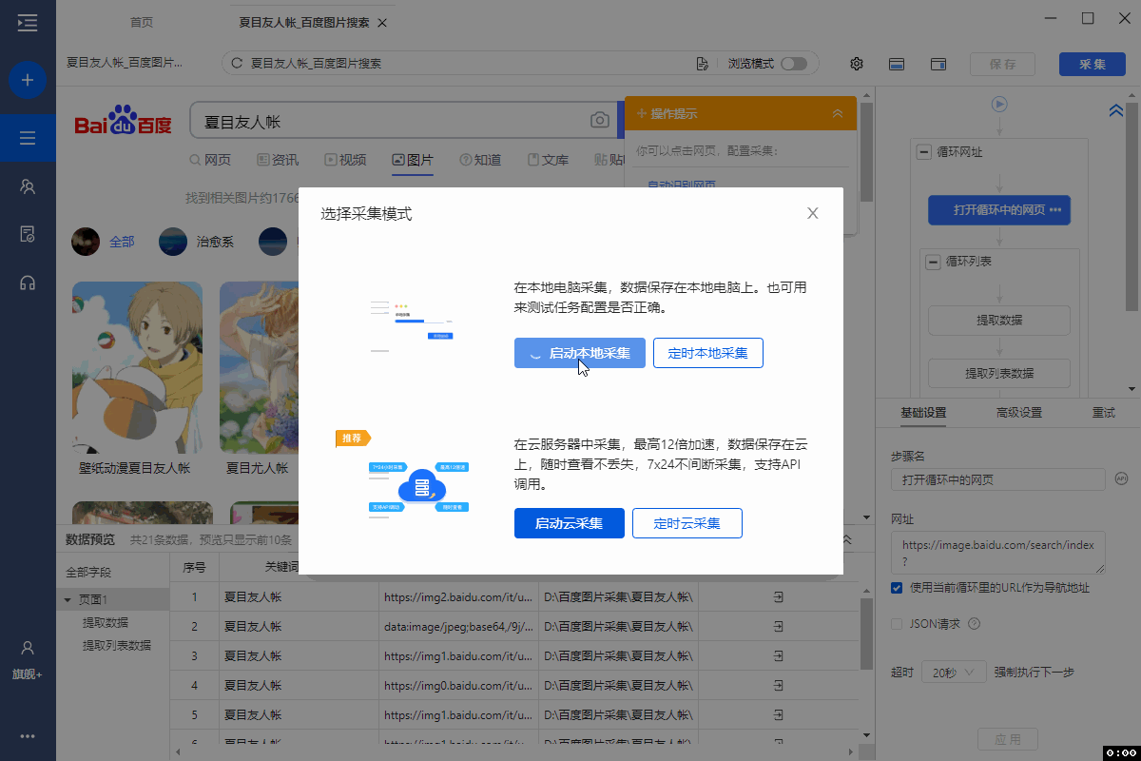
Task: Click the 采集 button in toolbar
Action: [x=1093, y=64]
